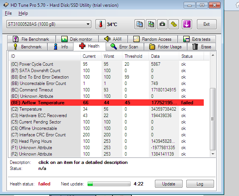Open the Error Scan tab

click(x=125, y=47)
